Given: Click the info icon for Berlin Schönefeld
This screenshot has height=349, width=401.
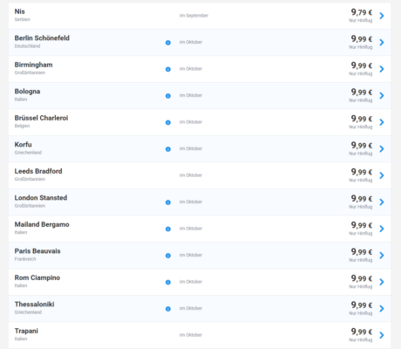Looking at the screenshot, I should [168, 43].
